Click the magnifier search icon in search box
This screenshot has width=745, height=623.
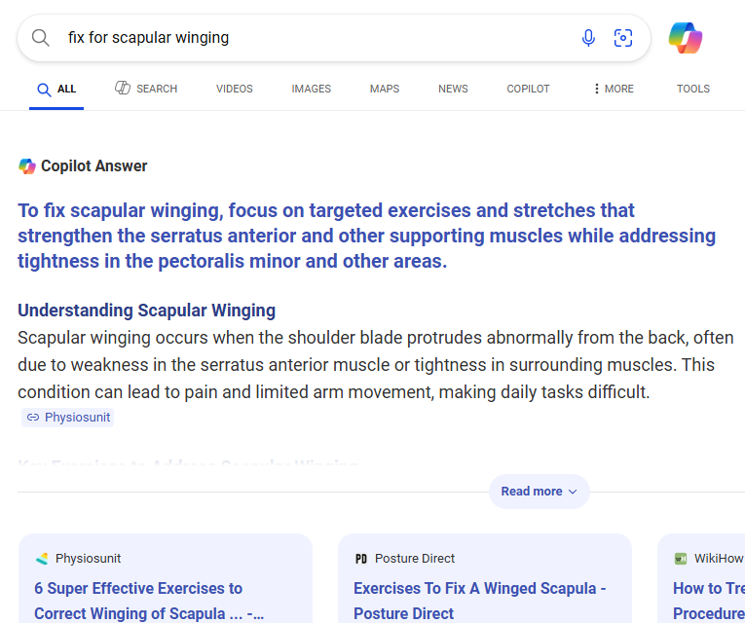(41, 38)
